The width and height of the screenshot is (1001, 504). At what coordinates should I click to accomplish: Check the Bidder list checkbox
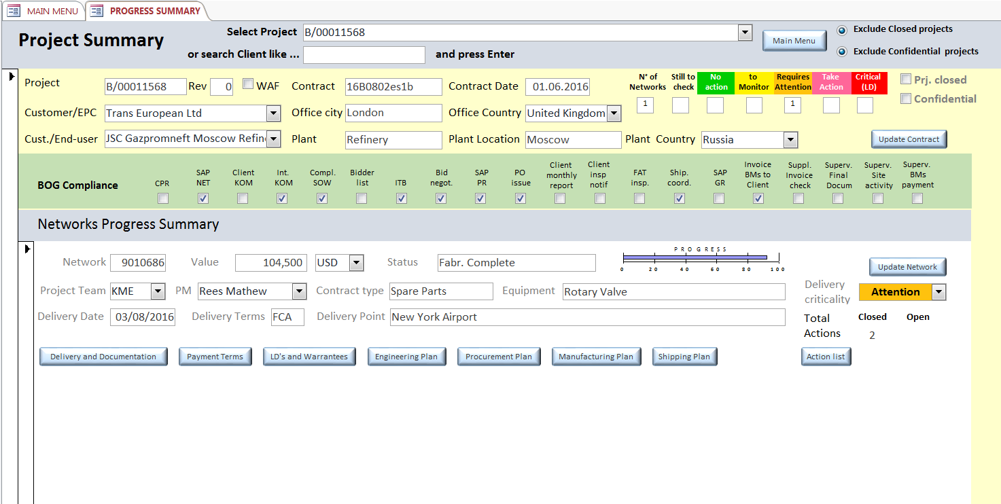pyautogui.click(x=362, y=198)
